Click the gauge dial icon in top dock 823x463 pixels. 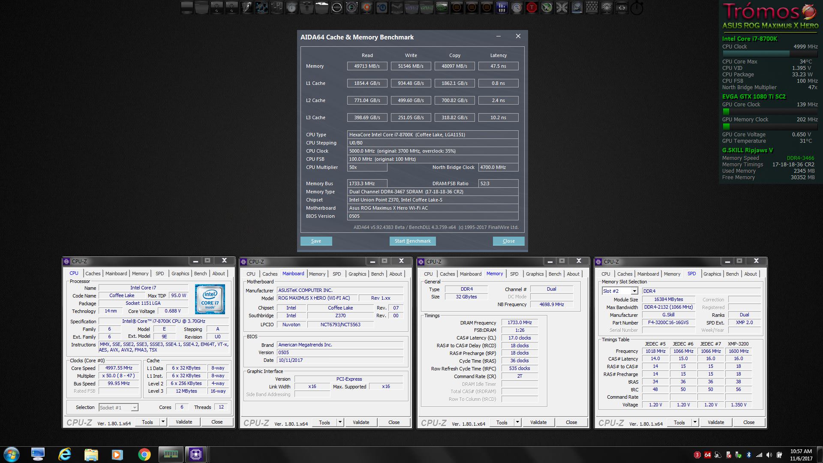[517, 8]
